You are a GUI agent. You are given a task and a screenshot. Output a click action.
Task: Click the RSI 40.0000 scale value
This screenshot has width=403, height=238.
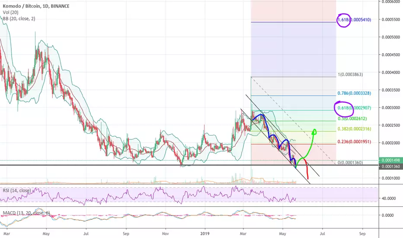389,198
